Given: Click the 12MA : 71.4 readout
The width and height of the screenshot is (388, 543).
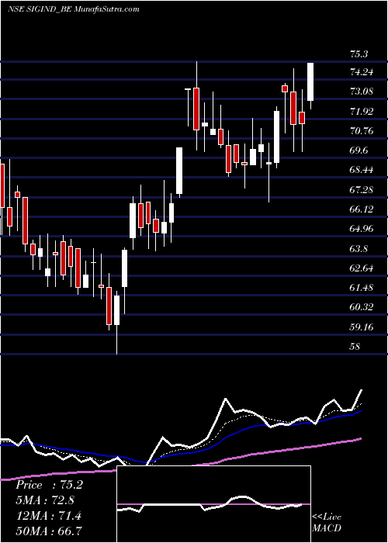Looking at the screenshot, I should (x=48, y=516).
